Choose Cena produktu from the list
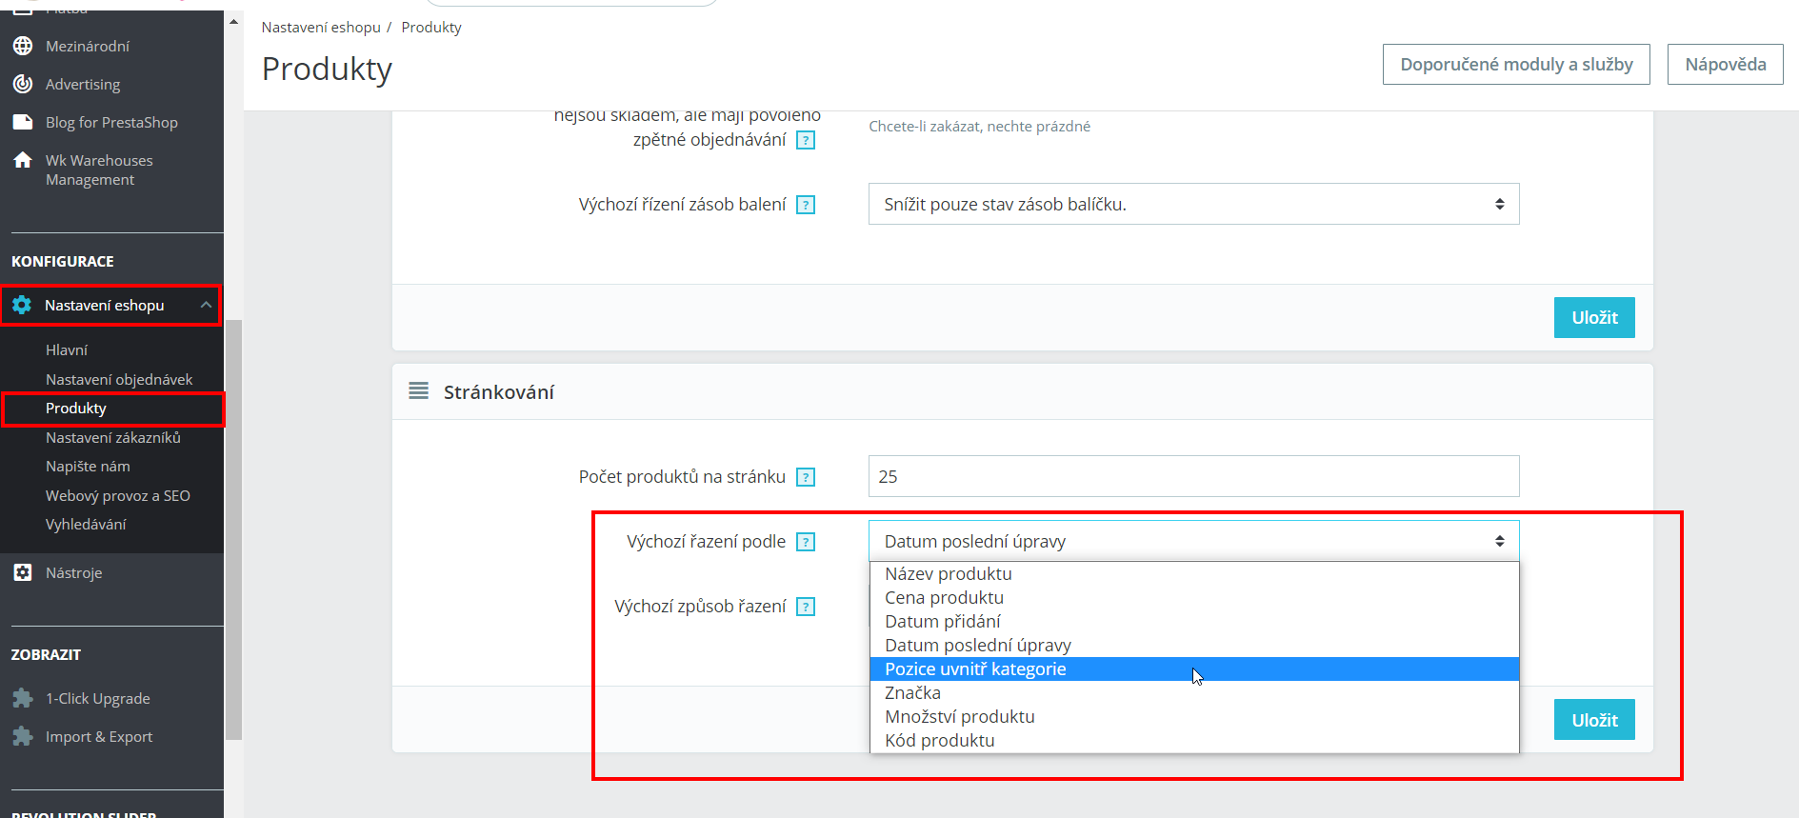Screen dimensions: 1799x818 tap(1194, 597)
